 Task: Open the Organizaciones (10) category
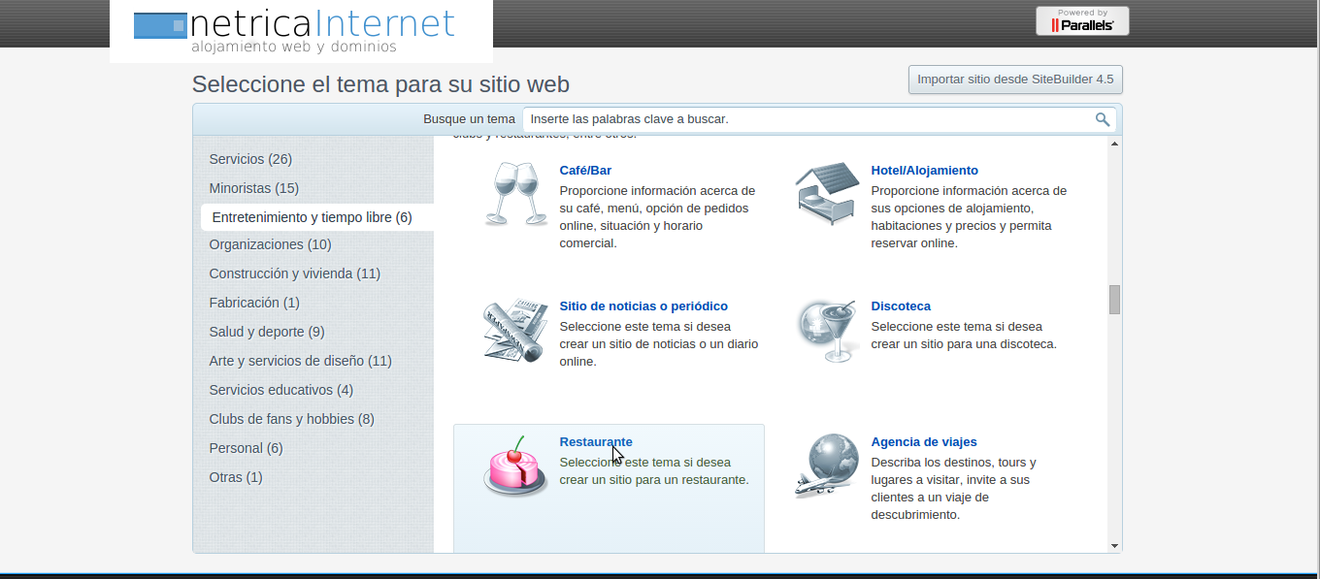[x=270, y=244]
